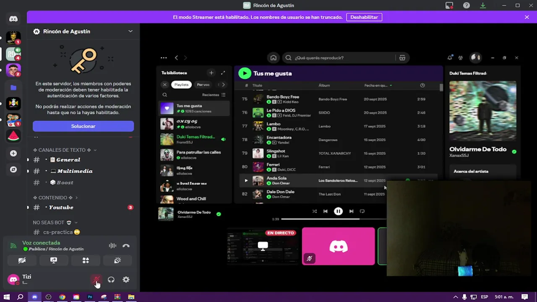Image resolution: width=537 pixels, height=302 pixels.
Task: Open Chrome from the Windows taskbar
Action: (62, 297)
